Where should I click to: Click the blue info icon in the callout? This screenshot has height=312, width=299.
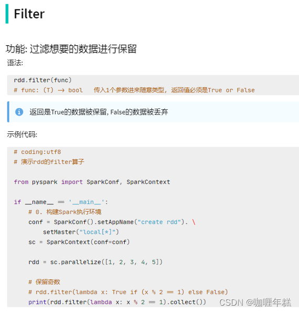(x=19, y=112)
